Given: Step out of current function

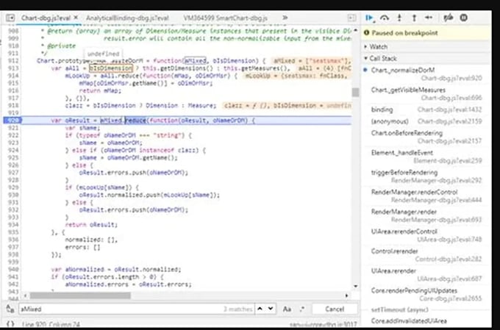Looking at the screenshot, I should point(414,18).
